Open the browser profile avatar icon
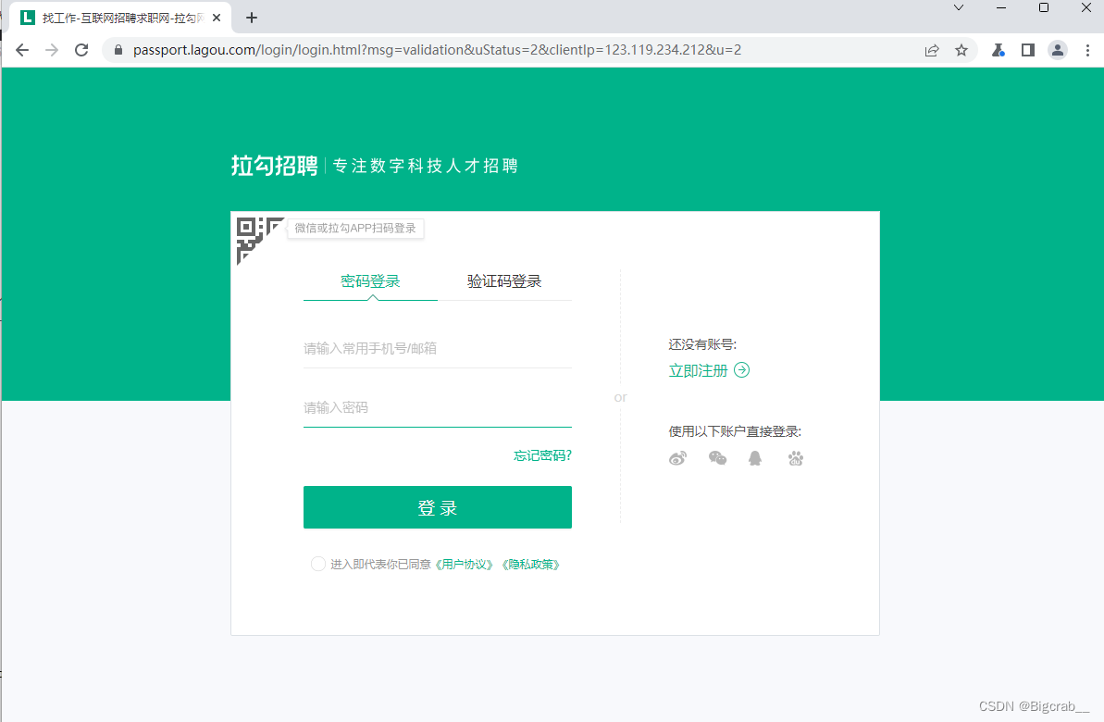Image resolution: width=1104 pixels, height=722 pixels. pyautogui.click(x=1058, y=50)
